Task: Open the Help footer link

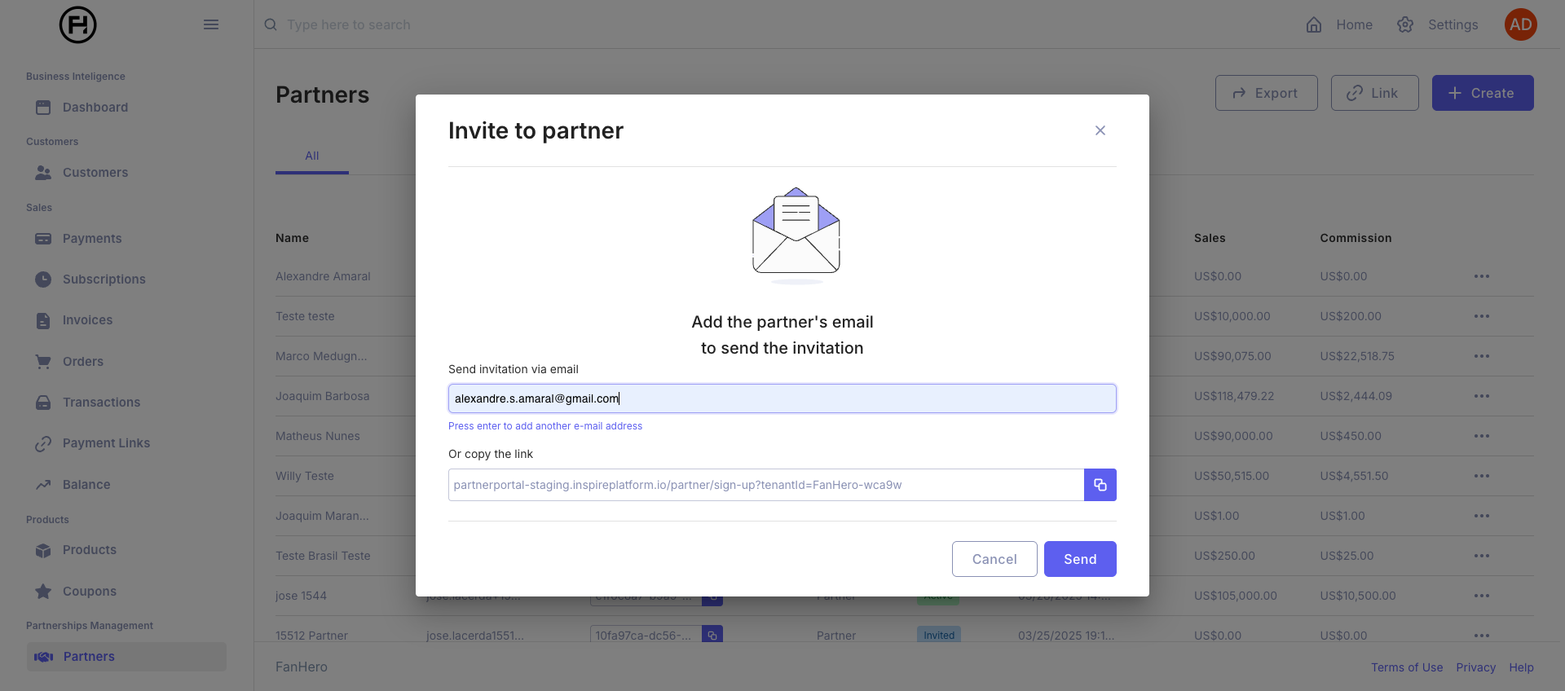Action: (1521, 667)
